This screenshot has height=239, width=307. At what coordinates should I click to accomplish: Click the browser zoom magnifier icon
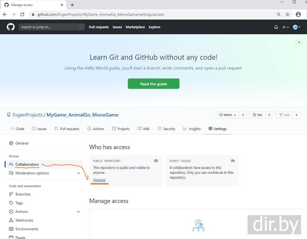[279, 14]
